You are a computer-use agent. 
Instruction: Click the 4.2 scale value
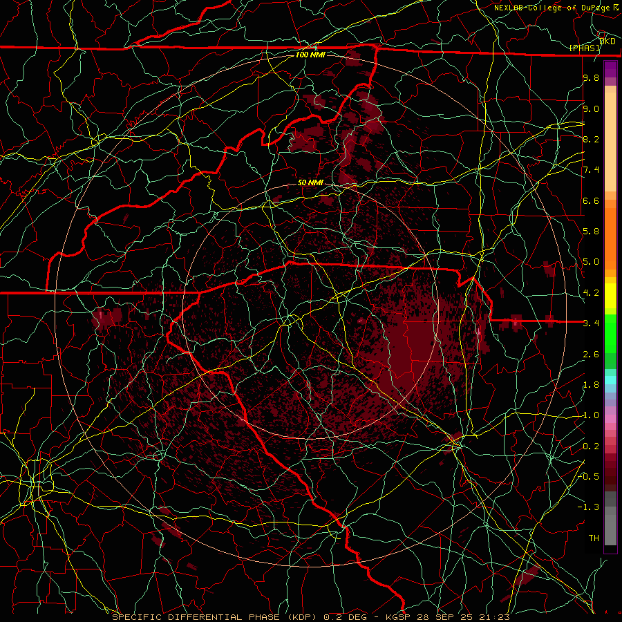click(x=591, y=293)
